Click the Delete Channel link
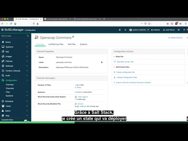 [175, 38]
